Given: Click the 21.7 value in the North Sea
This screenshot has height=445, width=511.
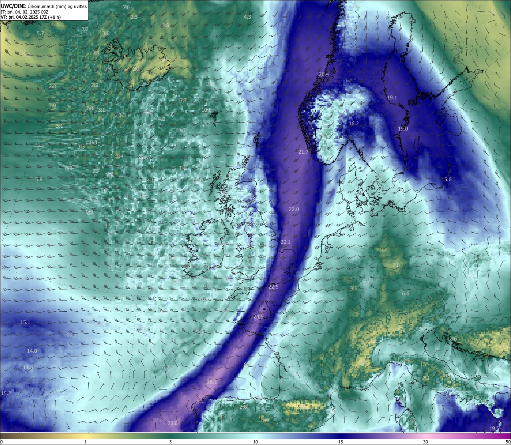Looking at the screenshot, I should (x=303, y=152).
